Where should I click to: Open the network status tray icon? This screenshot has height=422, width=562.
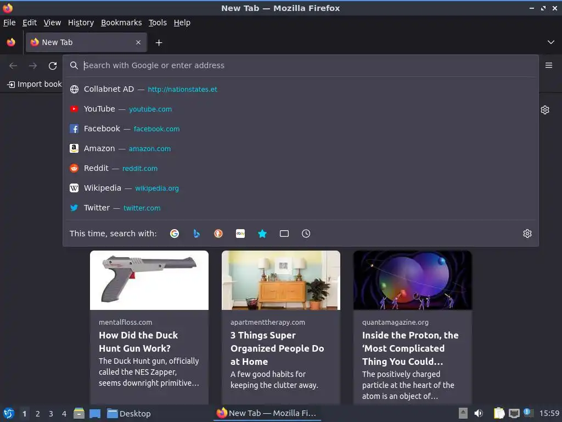coord(514,413)
